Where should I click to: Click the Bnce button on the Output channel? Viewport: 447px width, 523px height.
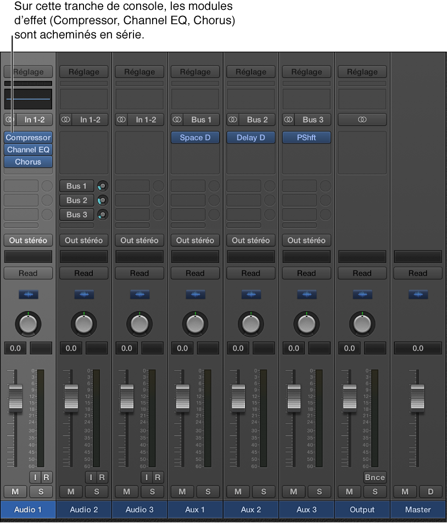(x=375, y=477)
